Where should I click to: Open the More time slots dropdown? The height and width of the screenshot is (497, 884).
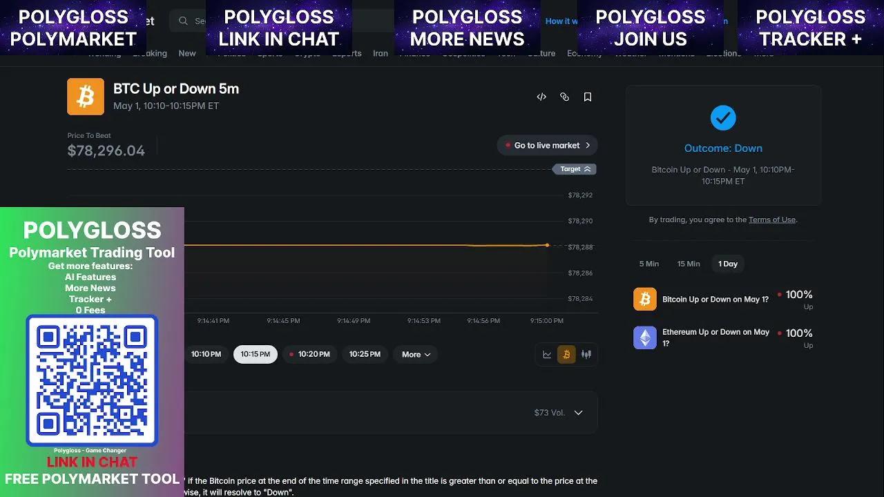click(416, 355)
